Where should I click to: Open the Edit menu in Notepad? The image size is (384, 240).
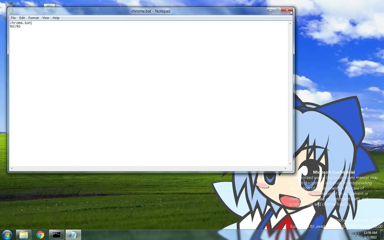tap(22, 18)
